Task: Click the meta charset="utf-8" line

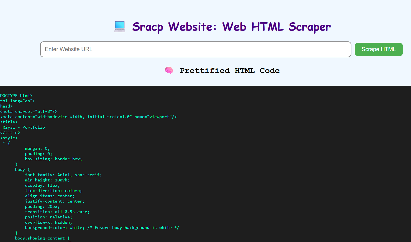Action: 29,111
